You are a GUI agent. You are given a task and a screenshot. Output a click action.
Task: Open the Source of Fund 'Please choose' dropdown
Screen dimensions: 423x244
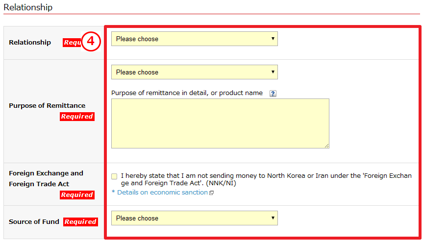pos(195,218)
